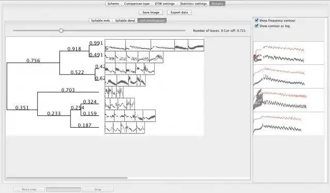
Task: Click the syllable thumbnails at node 0.991
Action: coord(154,45)
